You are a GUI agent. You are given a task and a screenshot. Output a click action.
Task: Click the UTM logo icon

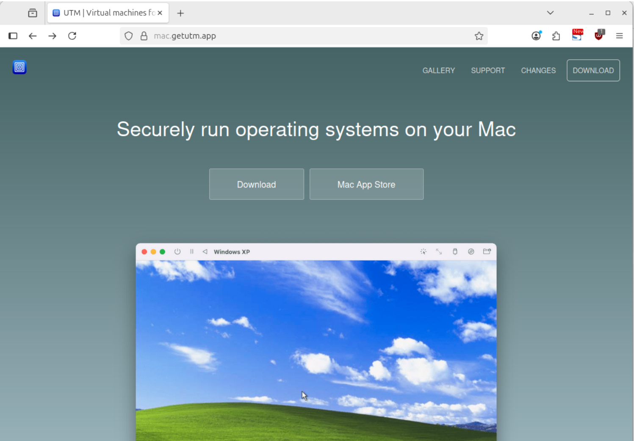(x=19, y=67)
